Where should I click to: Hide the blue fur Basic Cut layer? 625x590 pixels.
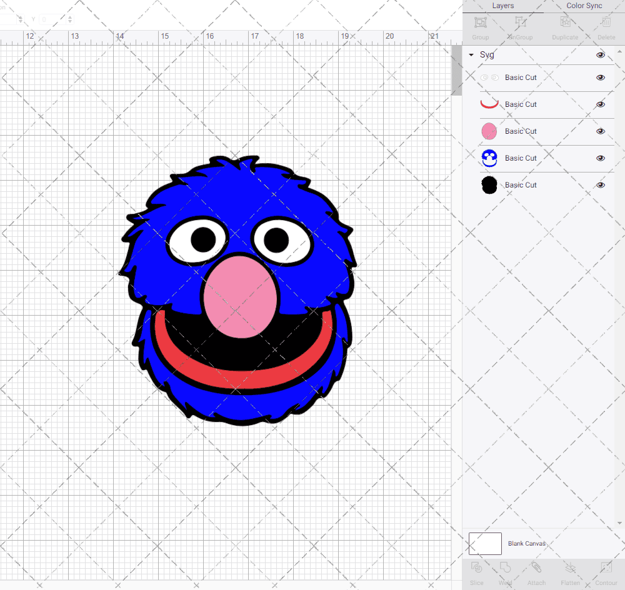(x=600, y=158)
